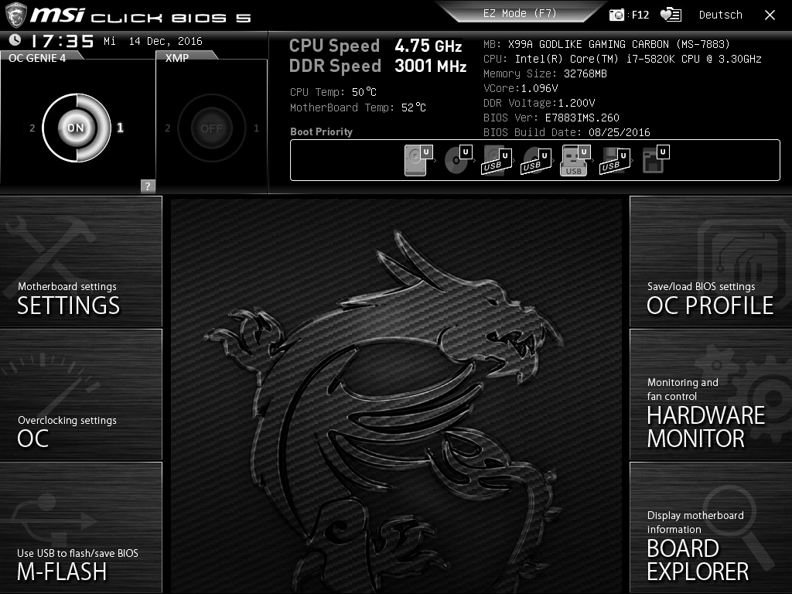Open HARDWARE MONITOR fan control
This screenshot has width=792, height=594.
[x=711, y=395]
